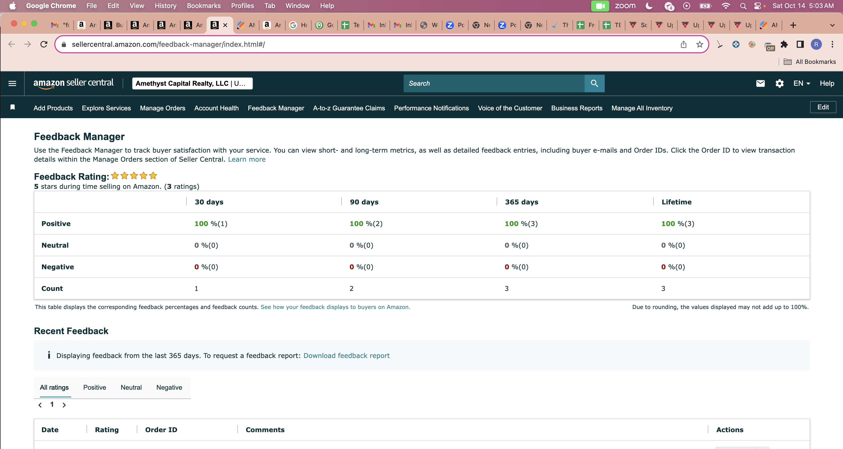Click the site lock icon
The width and height of the screenshot is (843, 449).
point(64,44)
